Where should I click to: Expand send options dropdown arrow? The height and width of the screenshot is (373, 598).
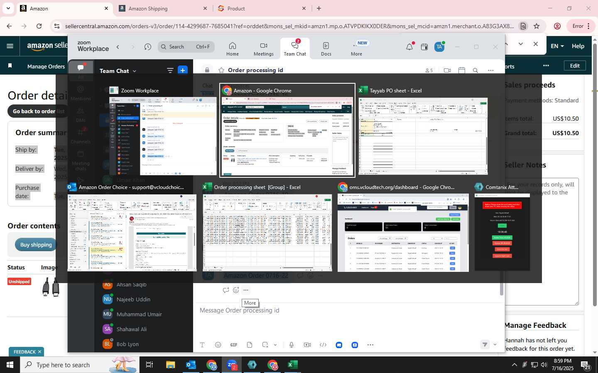495,344
